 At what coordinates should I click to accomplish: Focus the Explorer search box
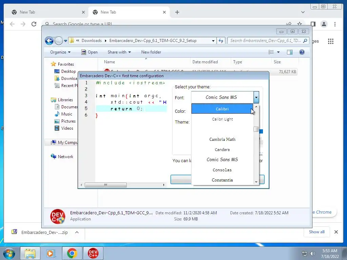(266, 41)
